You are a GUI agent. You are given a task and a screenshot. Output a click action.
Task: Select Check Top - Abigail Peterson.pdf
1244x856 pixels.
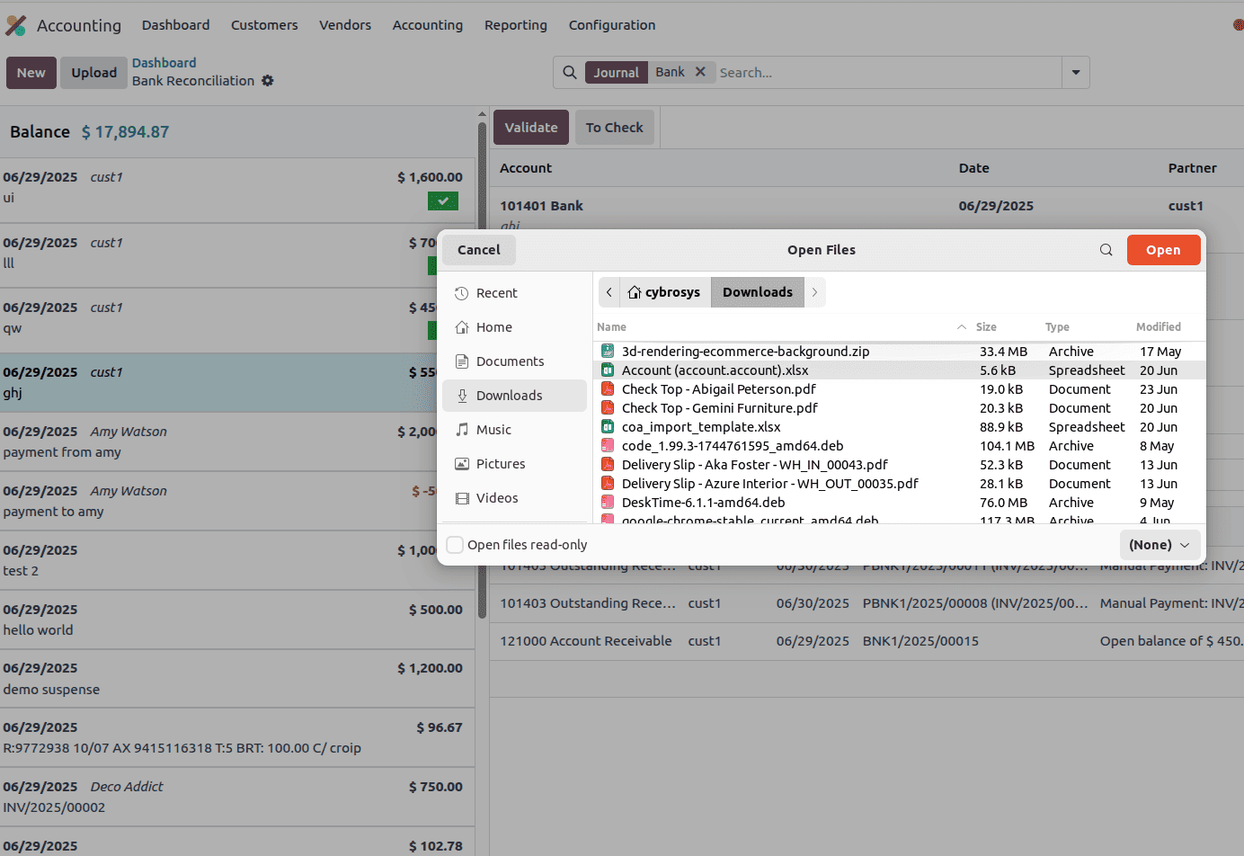pyautogui.click(x=899, y=389)
